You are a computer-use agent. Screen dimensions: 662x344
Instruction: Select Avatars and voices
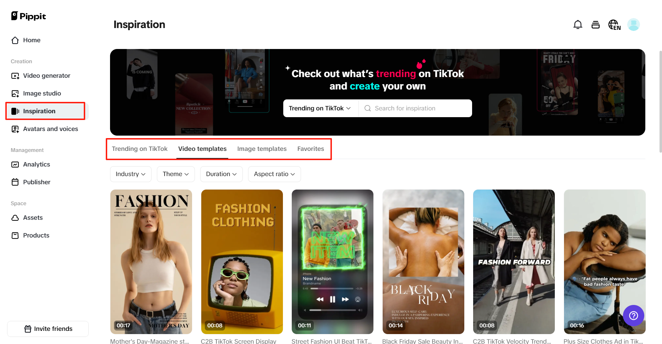50,129
